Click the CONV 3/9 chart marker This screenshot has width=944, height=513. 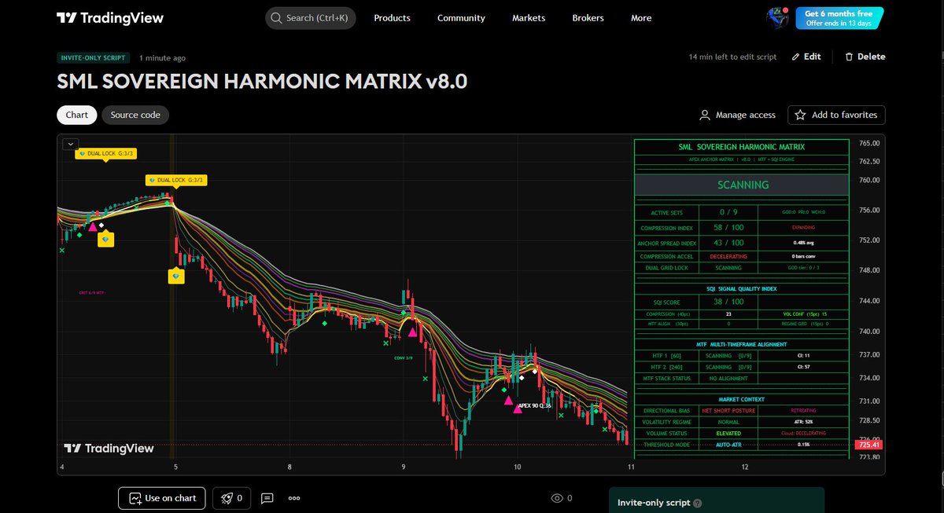coord(403,357)
